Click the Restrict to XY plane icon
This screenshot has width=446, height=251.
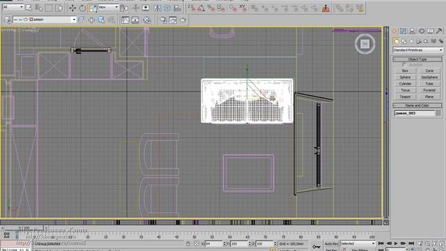(x=243, y=8)
